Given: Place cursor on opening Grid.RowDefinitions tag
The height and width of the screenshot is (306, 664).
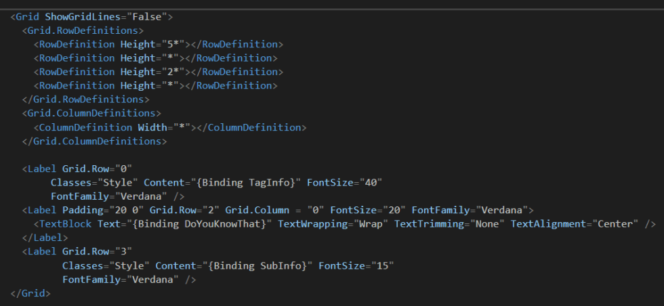Looking at the screenshot, I should click(x=83, y=30).
